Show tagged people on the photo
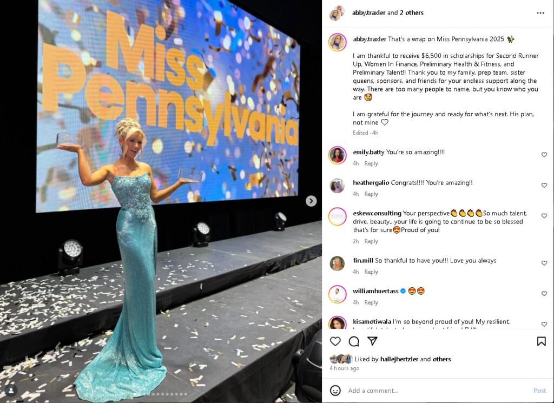 point(11,390)
